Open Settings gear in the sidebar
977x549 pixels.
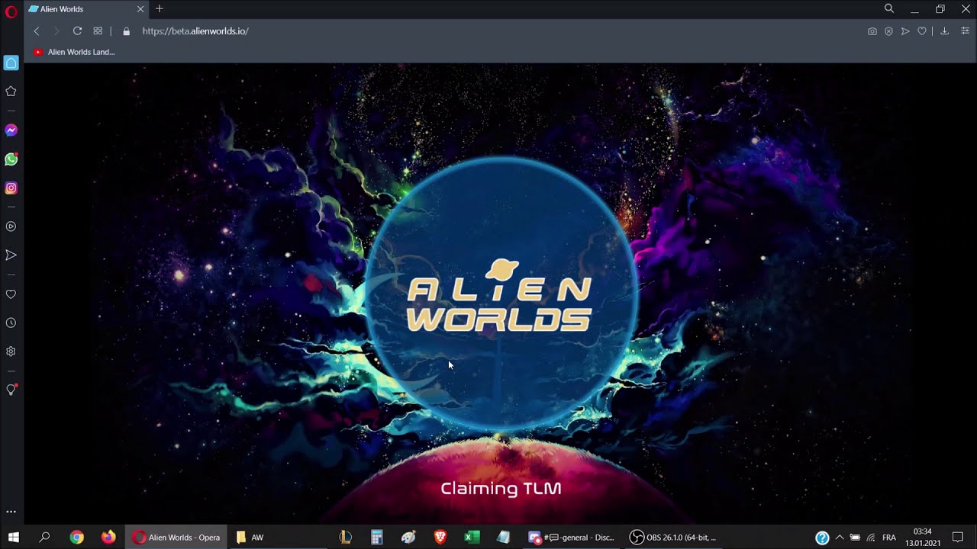click(11, 352)
